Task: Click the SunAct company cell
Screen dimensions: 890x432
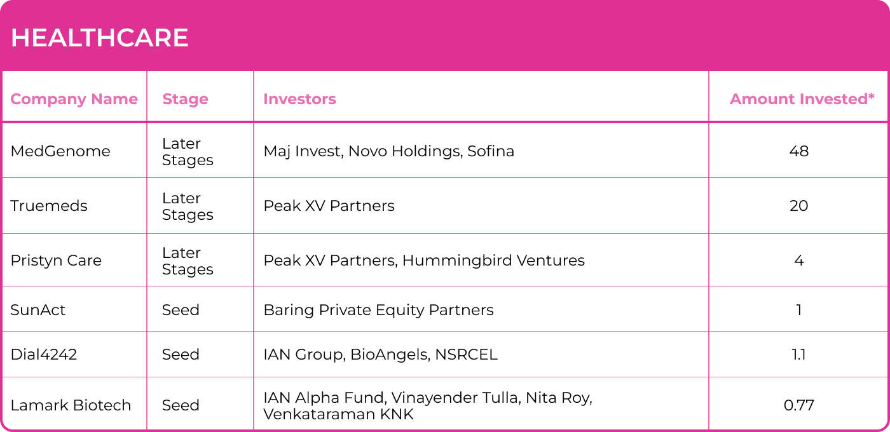Action: tap(38, 310)
